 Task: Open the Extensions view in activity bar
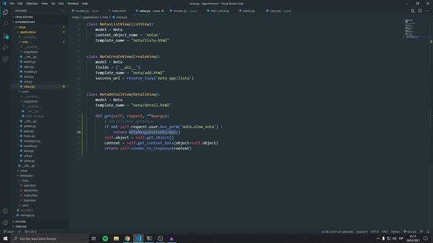(5, 59)
